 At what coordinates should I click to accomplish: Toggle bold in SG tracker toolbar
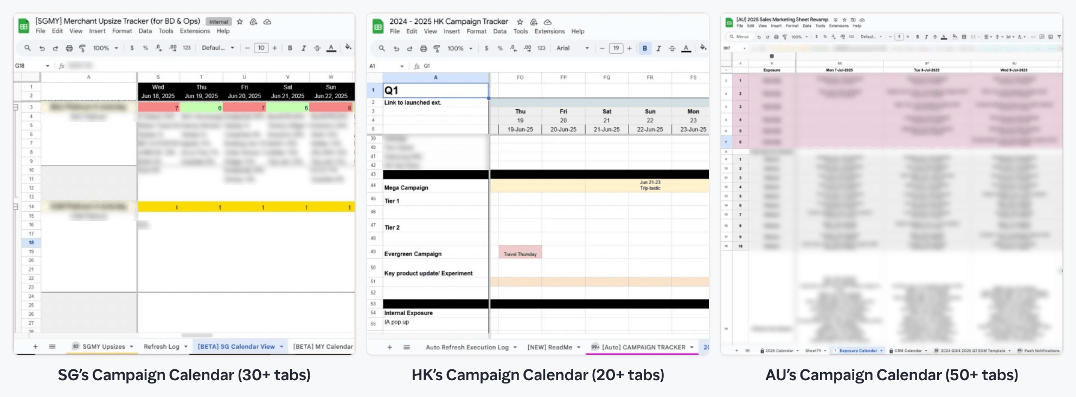point(290,48)
